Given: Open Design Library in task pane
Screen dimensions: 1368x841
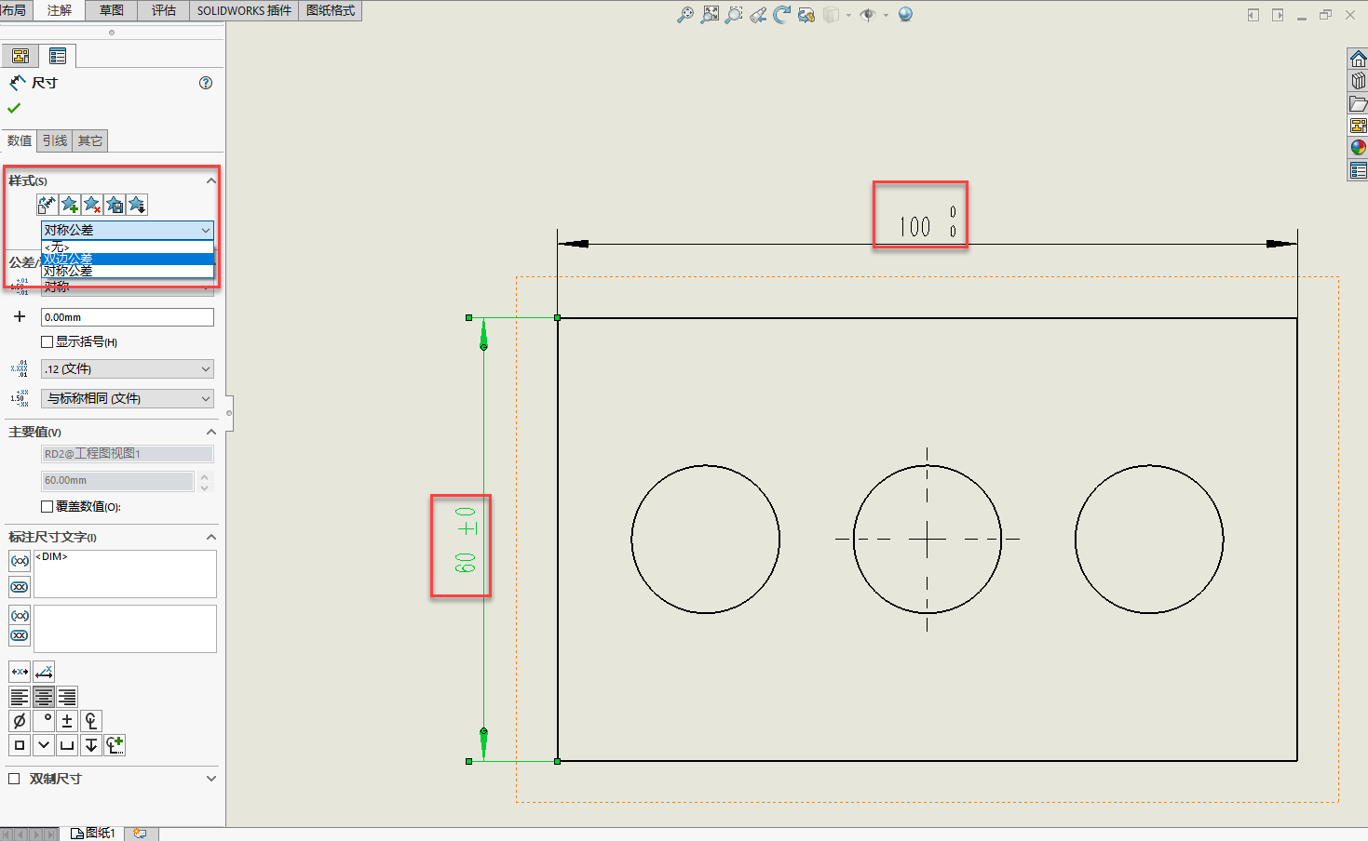Looking at the screenshot, I should (1359, 81).
